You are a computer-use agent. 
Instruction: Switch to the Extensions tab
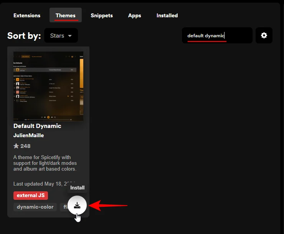point(27,15)
